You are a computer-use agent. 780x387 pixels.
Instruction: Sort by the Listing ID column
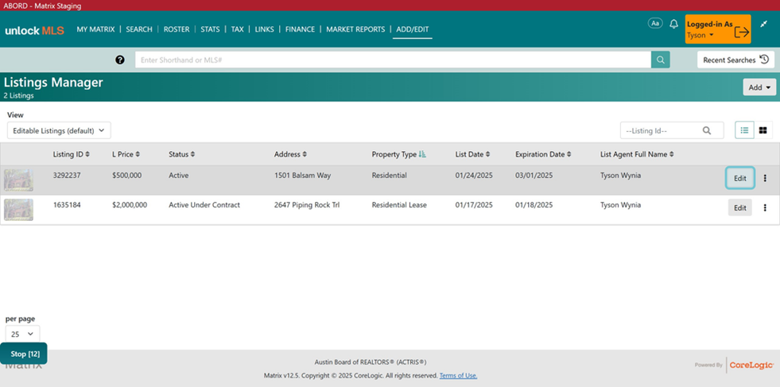pos(71,154)
